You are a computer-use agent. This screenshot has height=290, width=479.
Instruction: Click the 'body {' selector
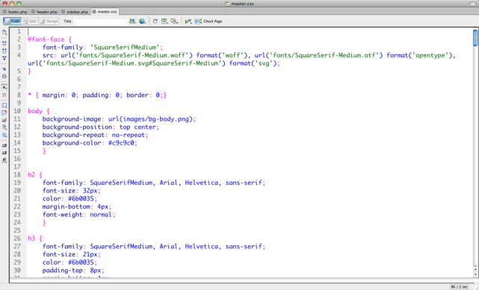39,111
